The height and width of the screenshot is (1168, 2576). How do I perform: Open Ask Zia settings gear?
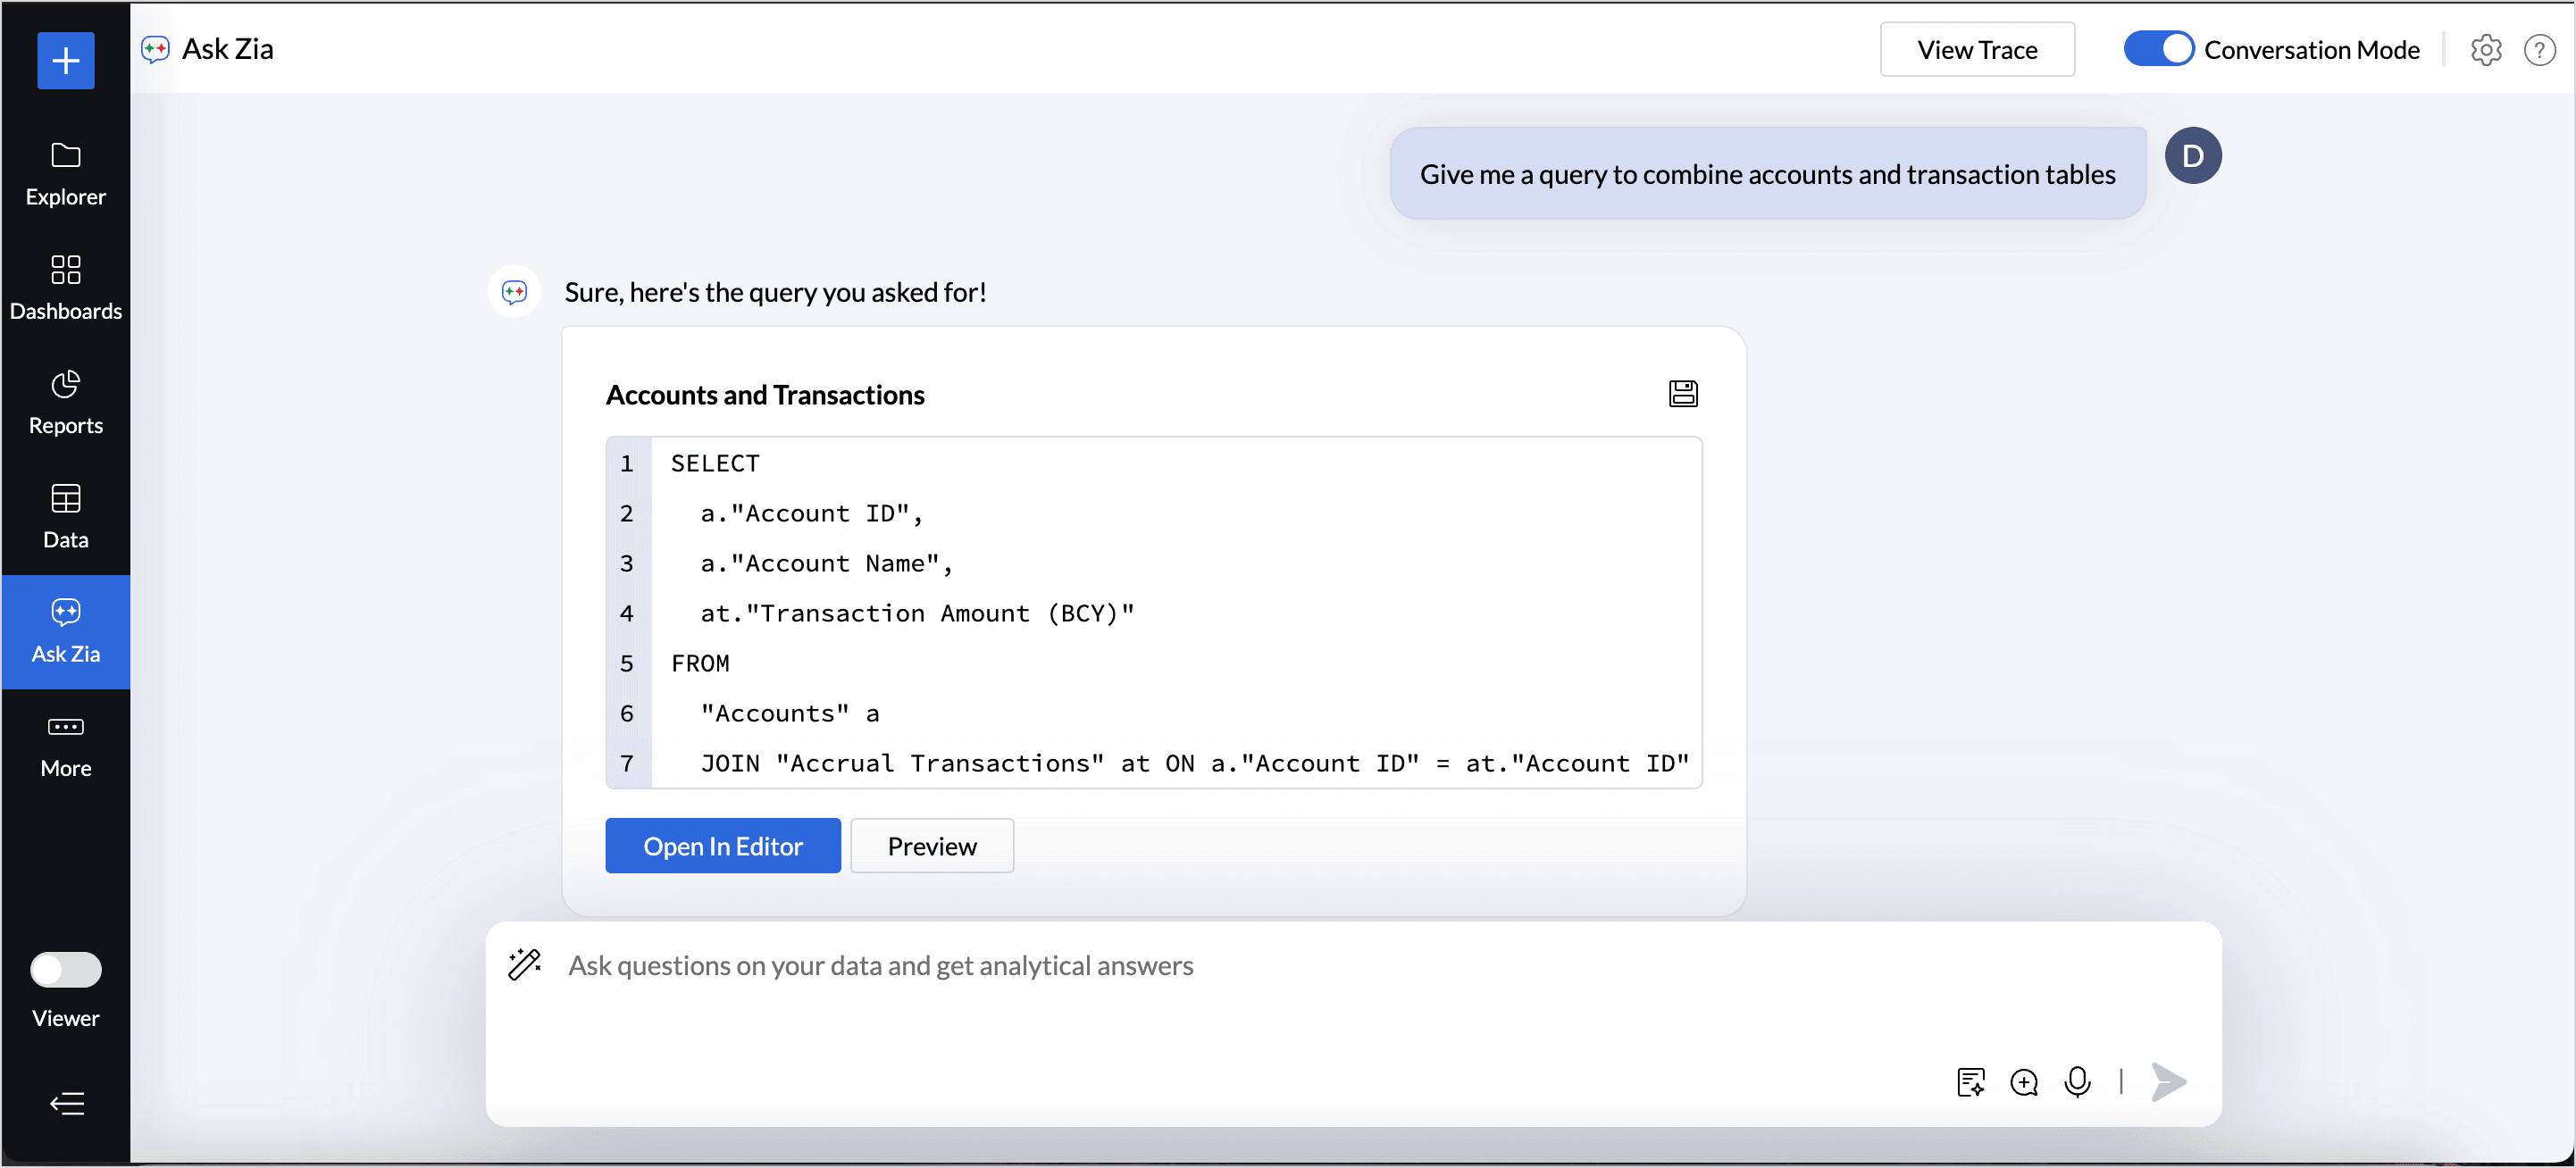2485,49
